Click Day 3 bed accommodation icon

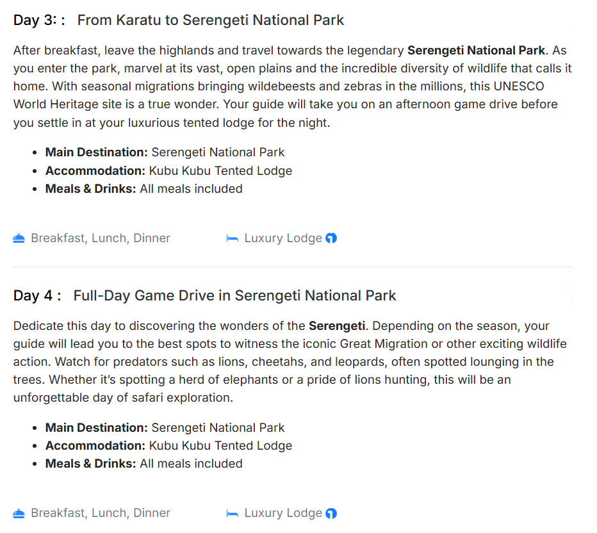pyautogui.click(x=232, y=238)
